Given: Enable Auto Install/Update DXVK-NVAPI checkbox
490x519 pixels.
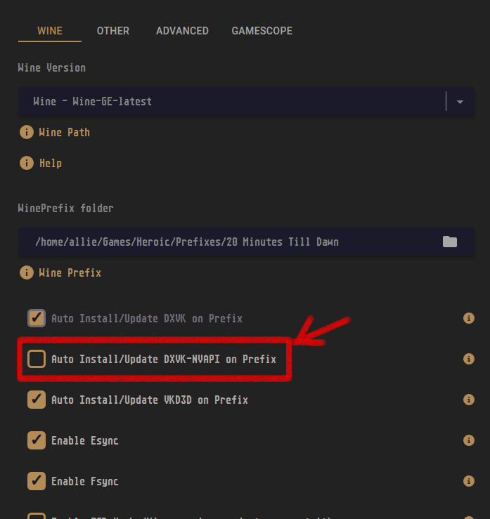Looking at the screenshot, I should tap(36, 359).
